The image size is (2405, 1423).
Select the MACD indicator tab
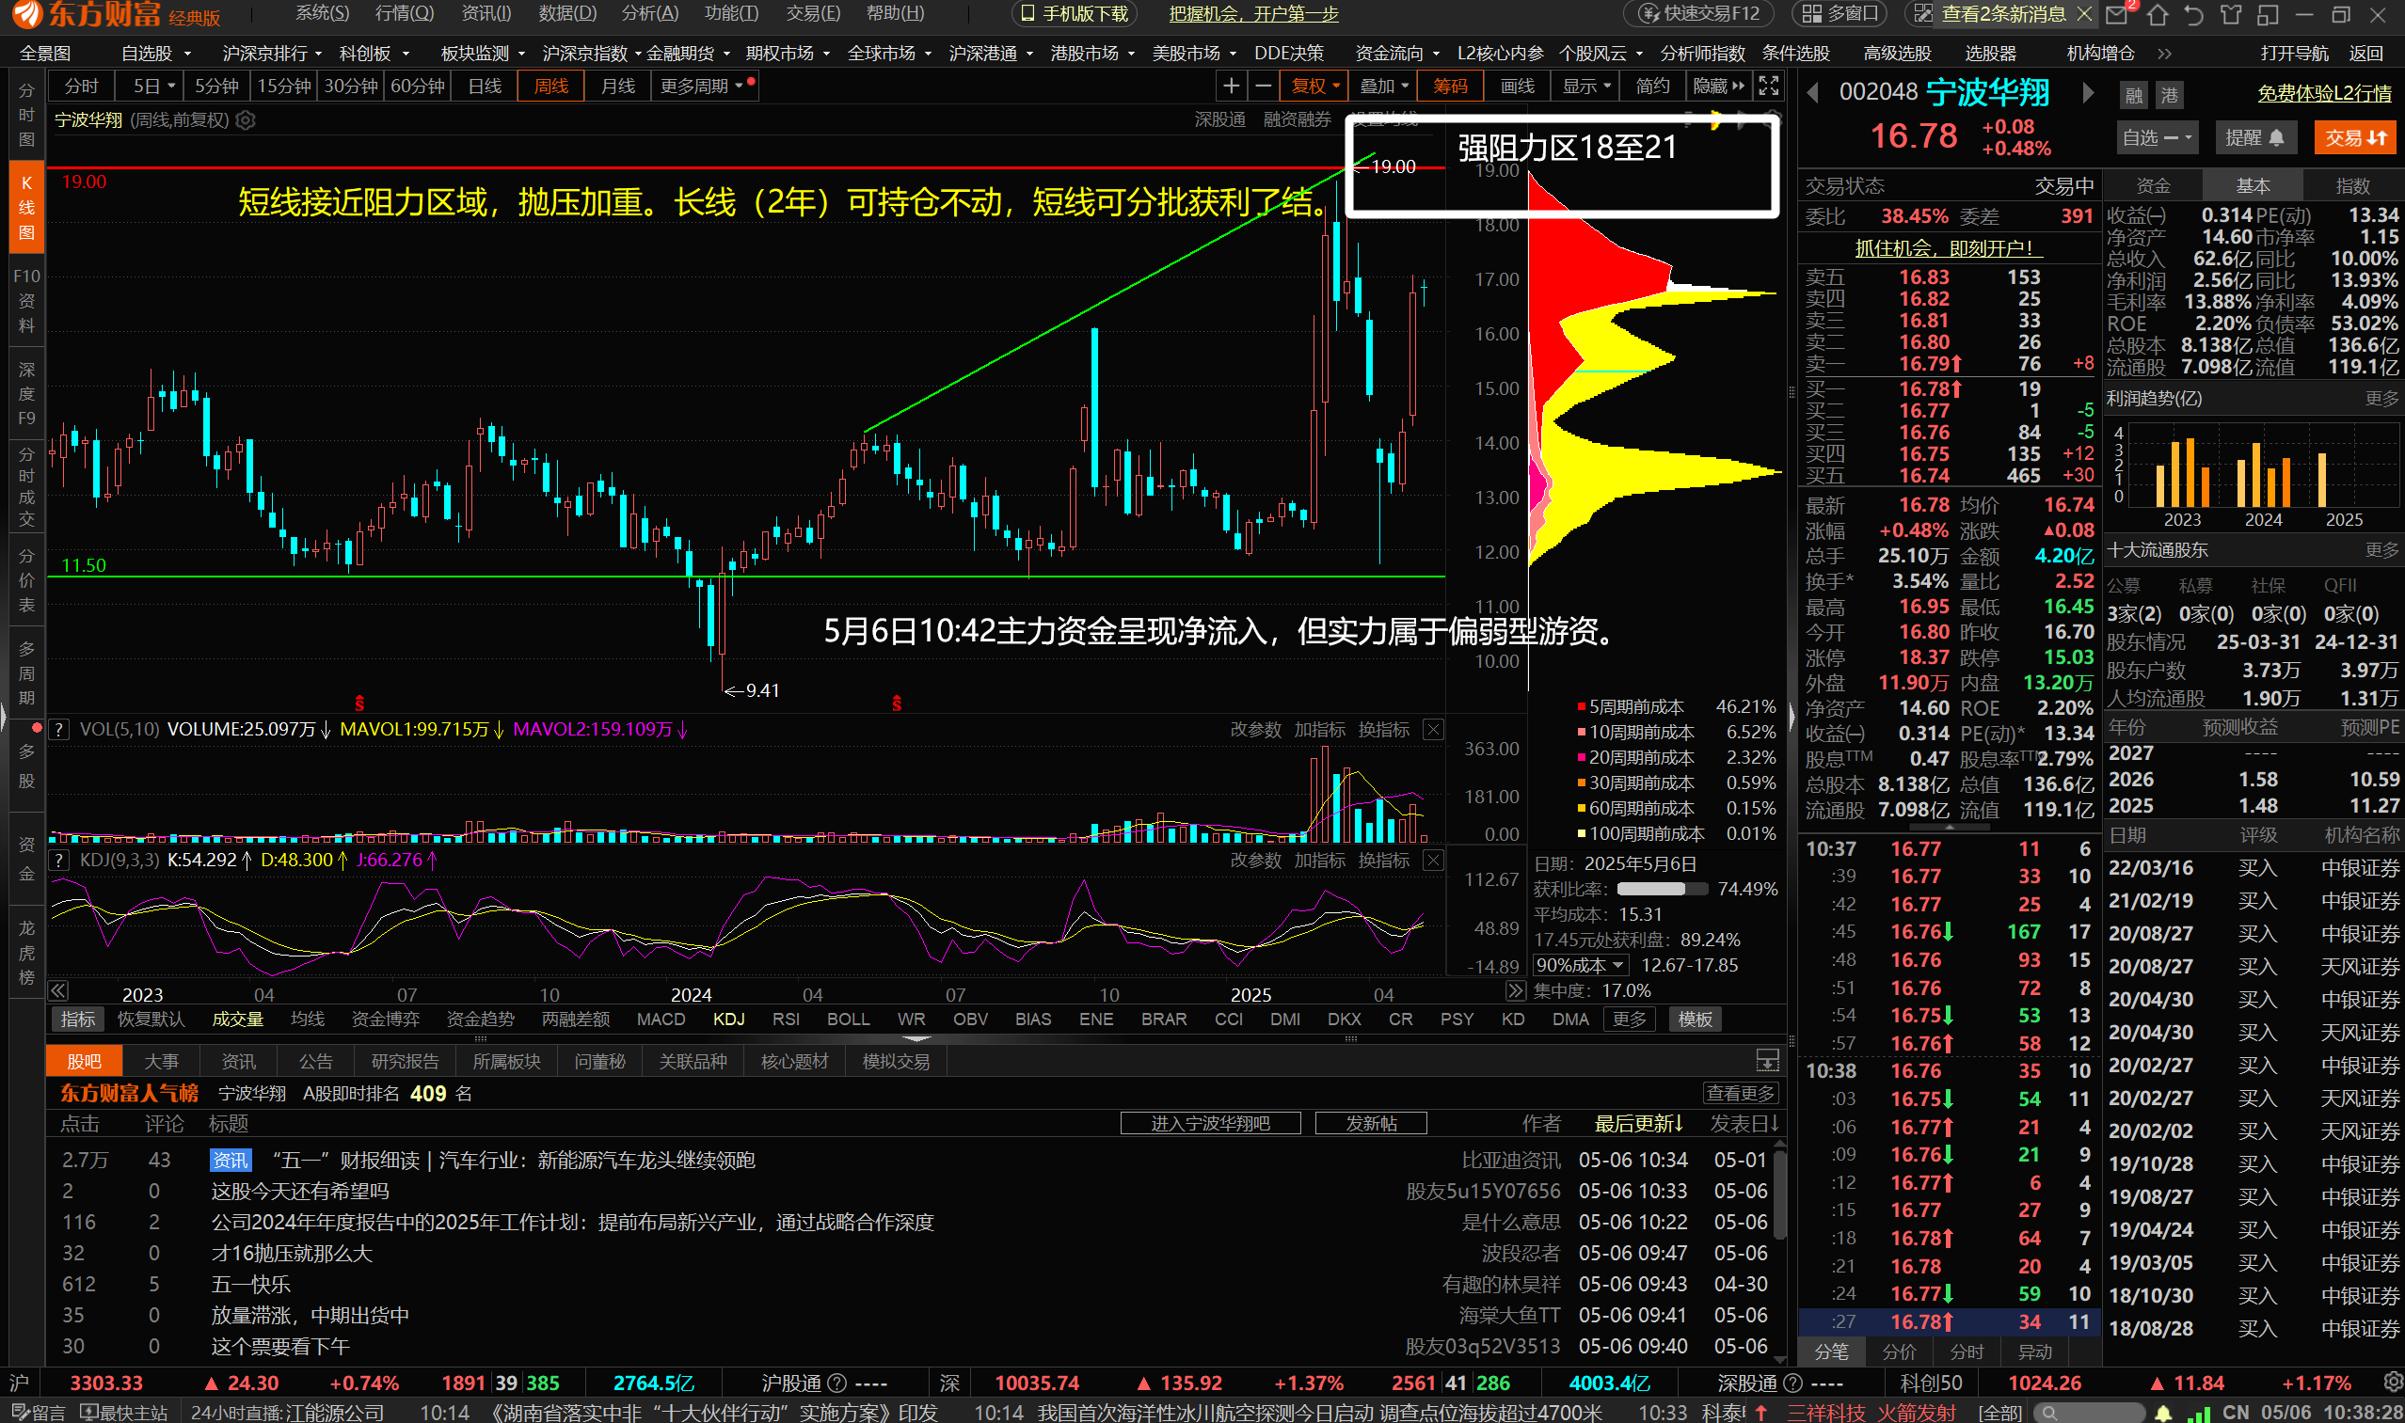pos(660,1020)
